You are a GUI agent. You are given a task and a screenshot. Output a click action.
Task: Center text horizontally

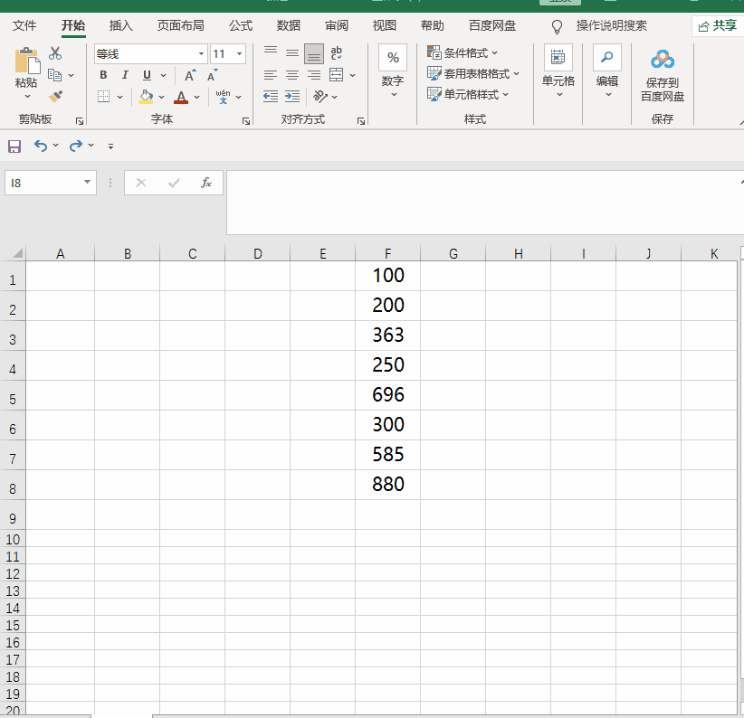292,75
